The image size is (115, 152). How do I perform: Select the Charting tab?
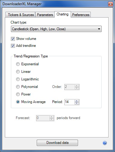tap(63, 14)
